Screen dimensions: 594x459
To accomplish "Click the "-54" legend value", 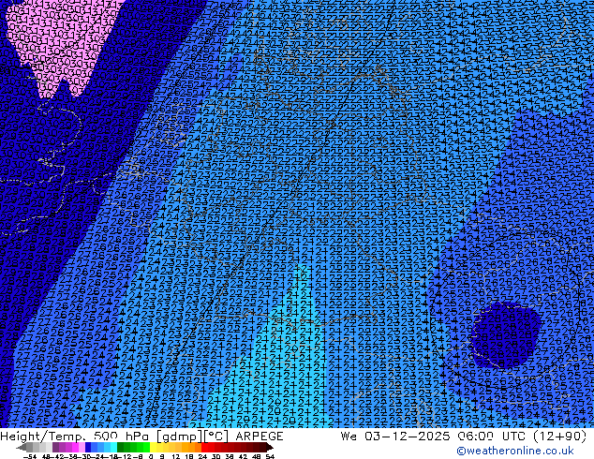I will [x=30, y=456].
